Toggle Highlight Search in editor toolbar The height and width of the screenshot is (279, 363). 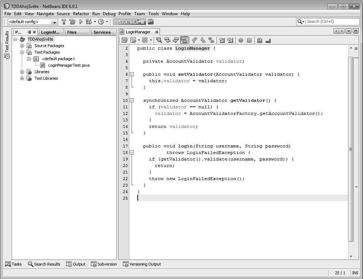pos(184,40)
